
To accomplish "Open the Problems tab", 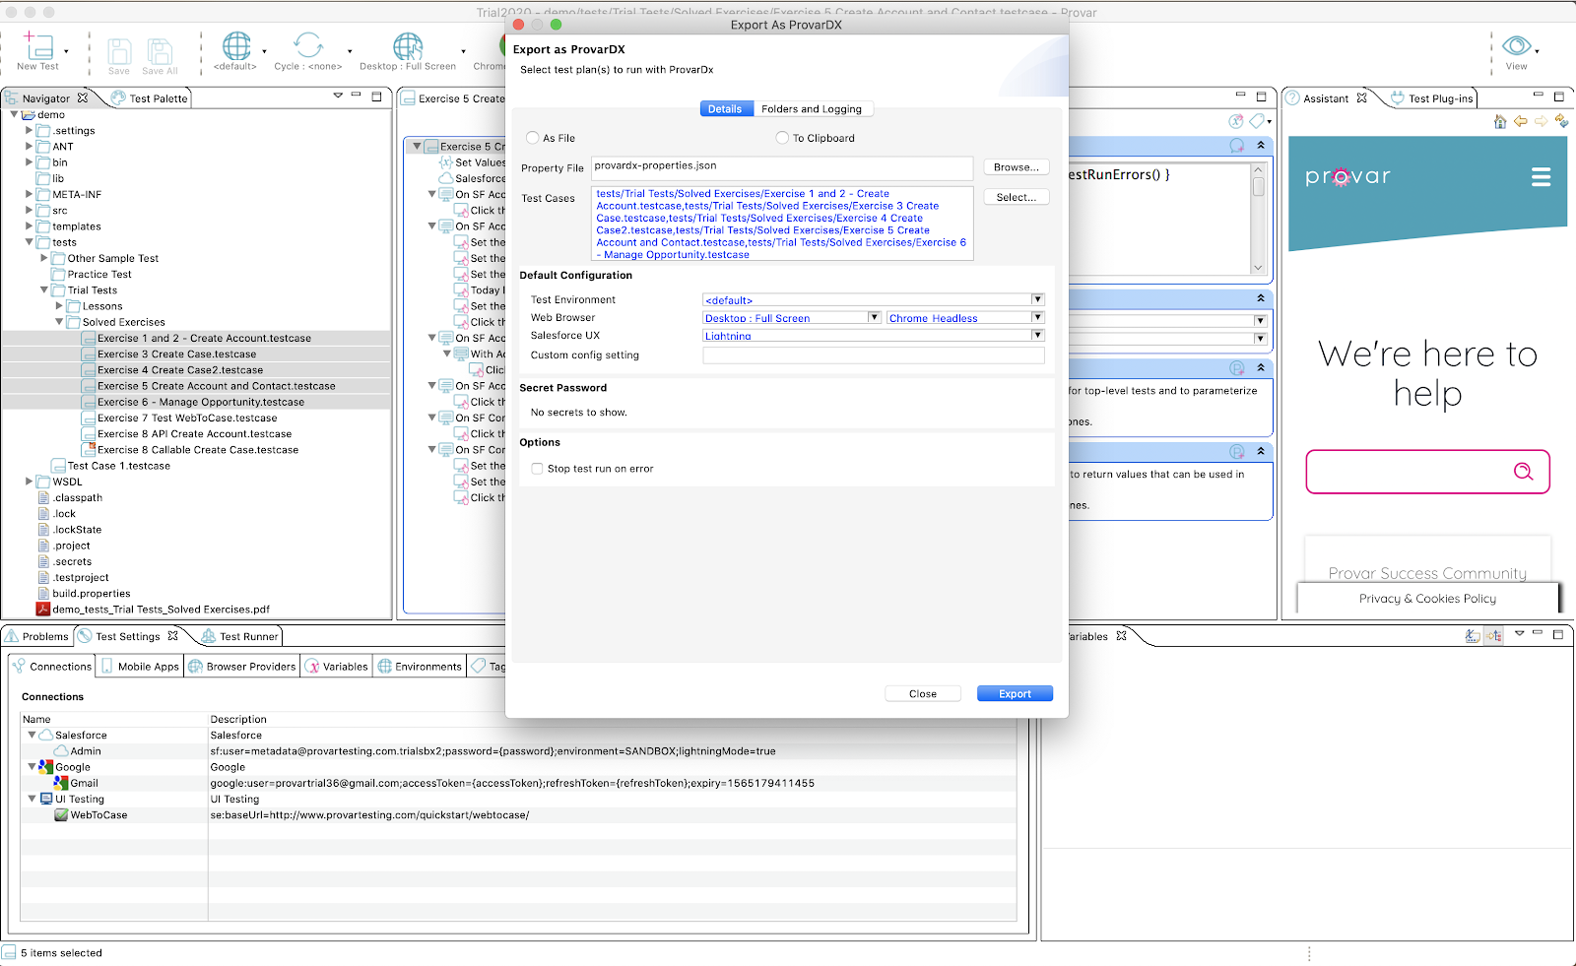I will coord(37,636).
